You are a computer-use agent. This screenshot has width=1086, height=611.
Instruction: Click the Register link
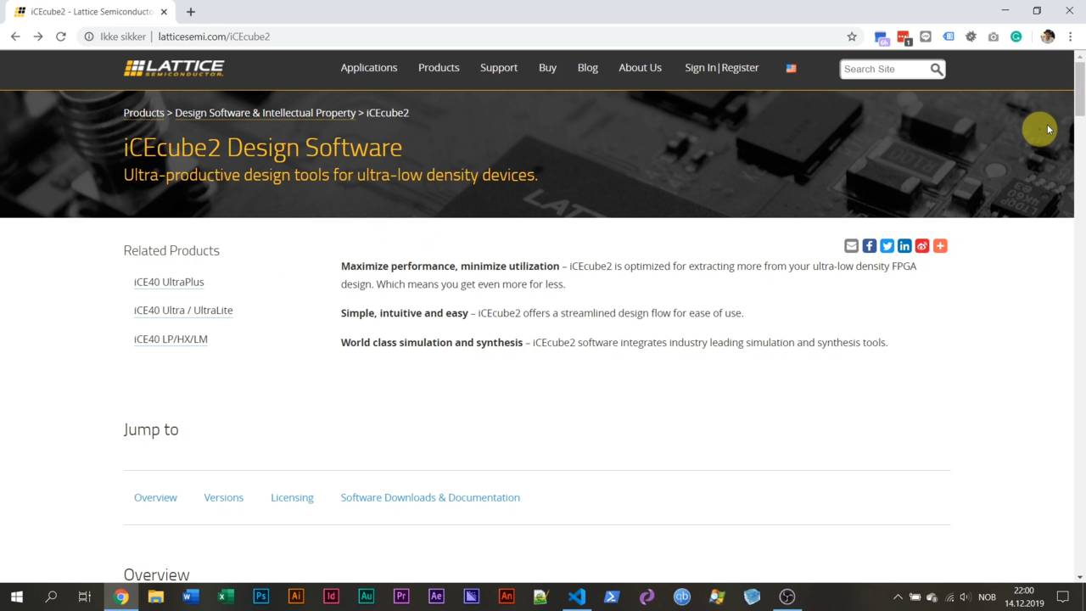740,68
